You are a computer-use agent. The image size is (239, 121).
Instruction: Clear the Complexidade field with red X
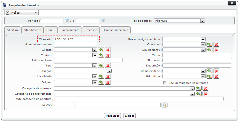click(x=216, y=71)
